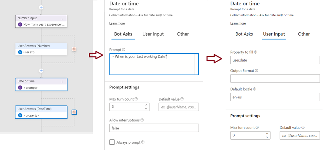Click the help icon next to Property to fill
The height and width of the screenshot is (150, 325).
pos(256,52)
